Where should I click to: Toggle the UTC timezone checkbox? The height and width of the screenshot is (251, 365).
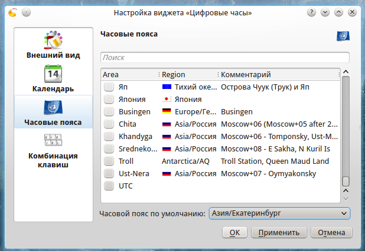click(109, 186)
